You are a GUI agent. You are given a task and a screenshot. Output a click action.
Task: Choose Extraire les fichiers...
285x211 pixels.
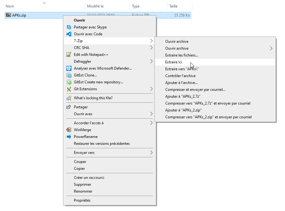(x=215, y=55)
